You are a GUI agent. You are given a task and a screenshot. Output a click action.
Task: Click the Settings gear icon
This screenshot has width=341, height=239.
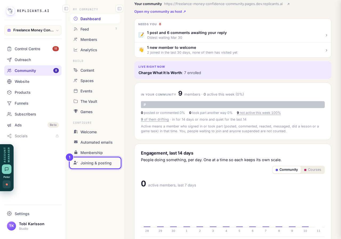tap(9, 214)
